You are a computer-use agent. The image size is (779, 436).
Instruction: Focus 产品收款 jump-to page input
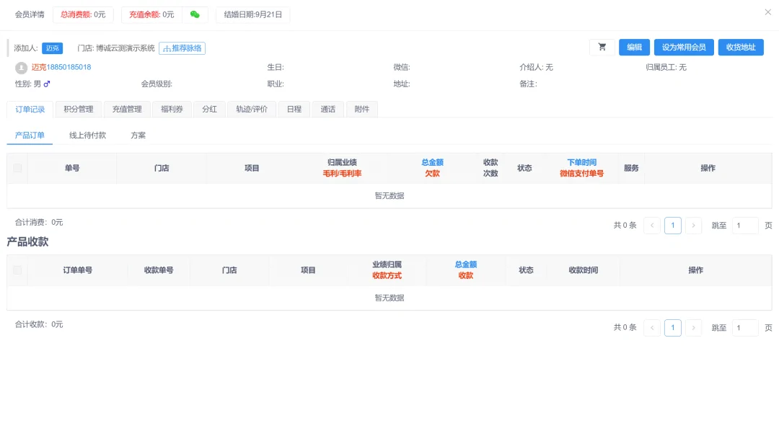pos(744,328)
